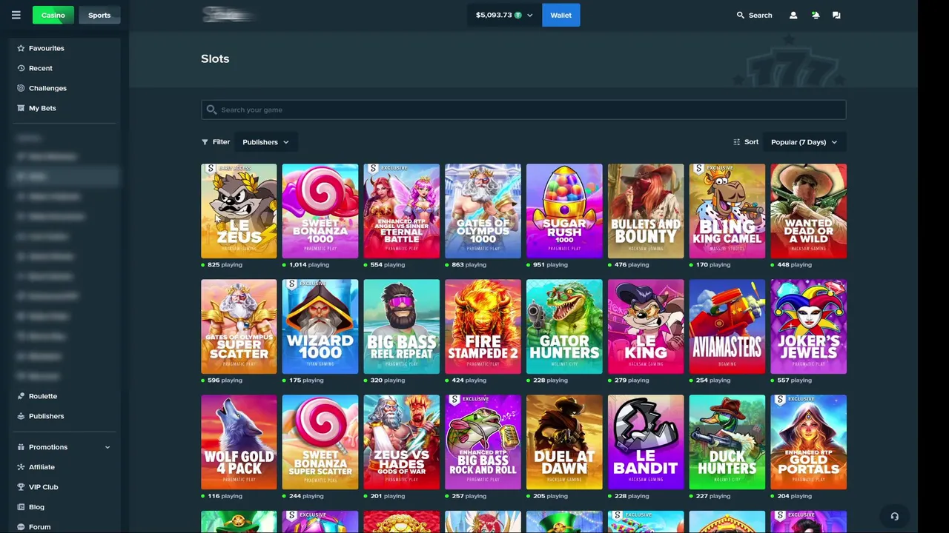Click the Tether currency icon beside balance
Screen dimensions: 949x533
(x=518, y=15)
